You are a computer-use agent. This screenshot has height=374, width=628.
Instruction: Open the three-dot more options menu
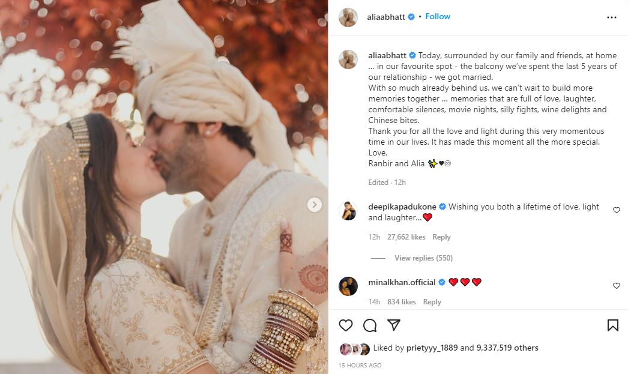click(x=612, y=17)
